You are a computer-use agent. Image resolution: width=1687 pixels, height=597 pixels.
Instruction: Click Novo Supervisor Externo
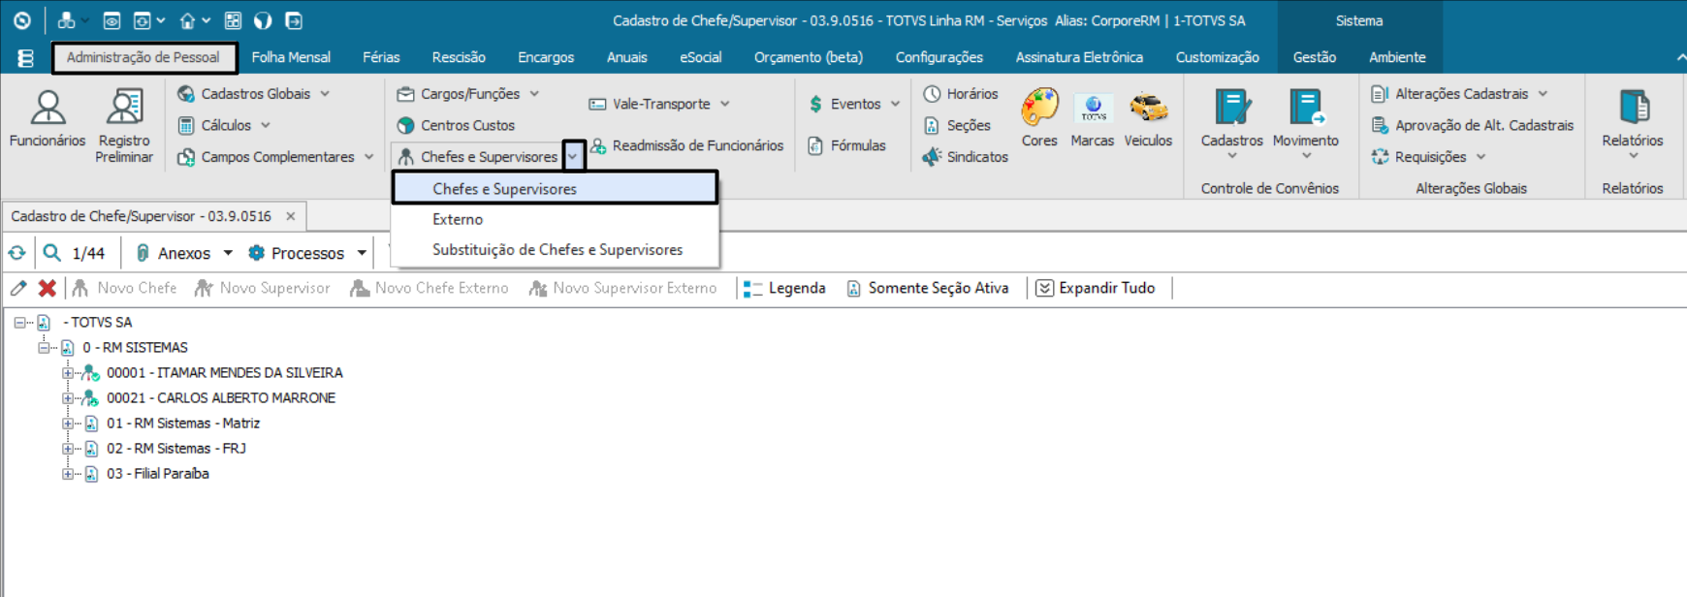[622, 288]
